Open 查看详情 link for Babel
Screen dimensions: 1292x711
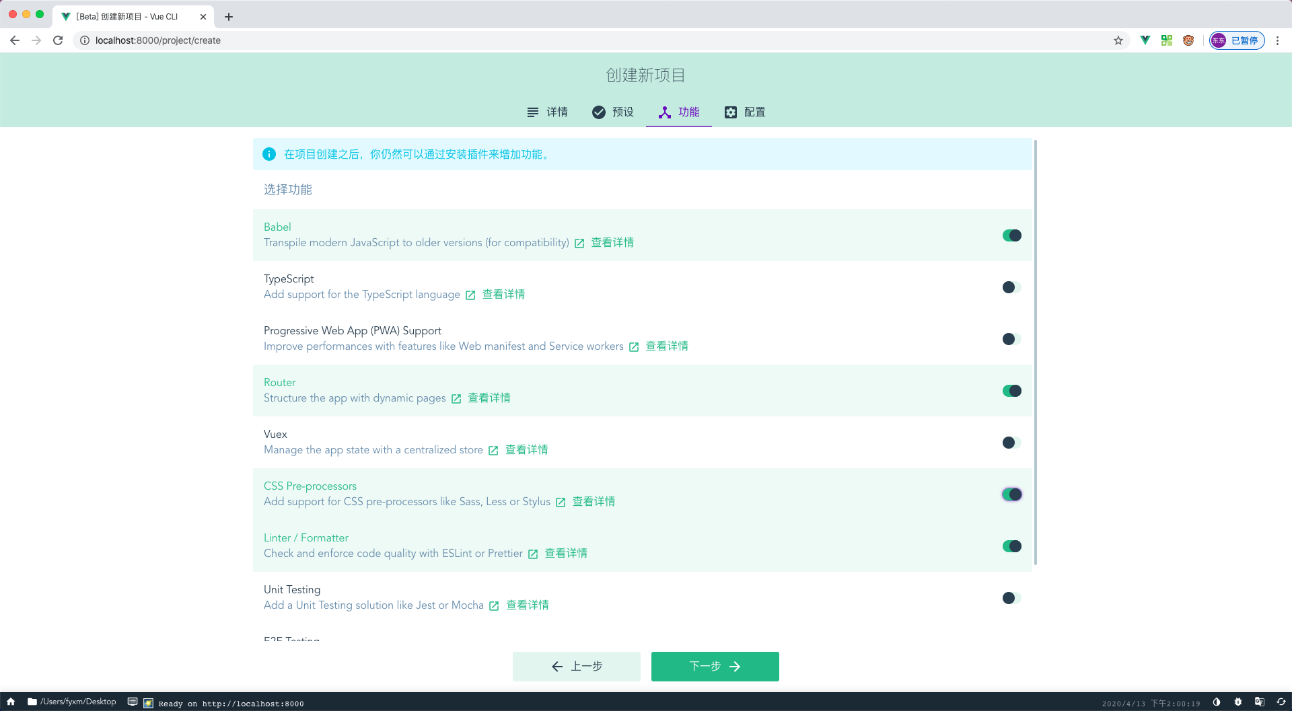click(x=612, y=243)
